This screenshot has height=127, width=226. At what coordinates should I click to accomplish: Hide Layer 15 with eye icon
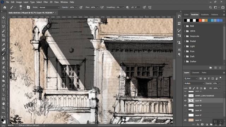(185, 120)
